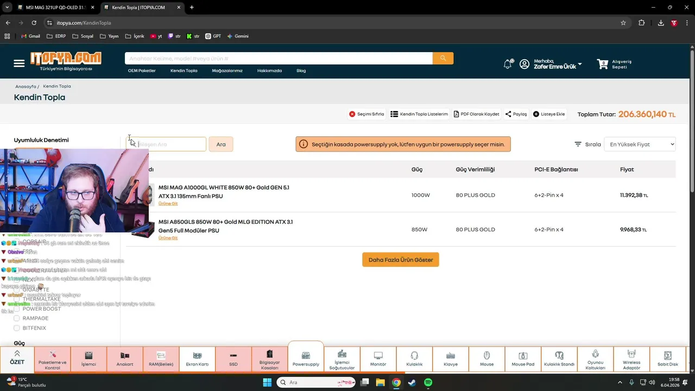
Task: Save build as PDF (PDF Olarak Kaydet)
Action: pyautogui.click(x=476, y=114)
